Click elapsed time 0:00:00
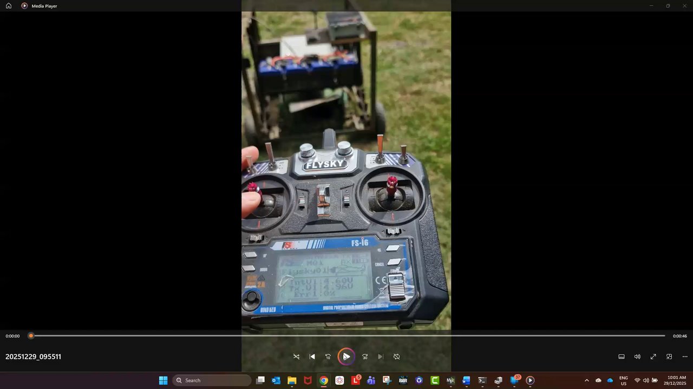The width and height of the screenshot is (693, 389). tap(12, 336)
